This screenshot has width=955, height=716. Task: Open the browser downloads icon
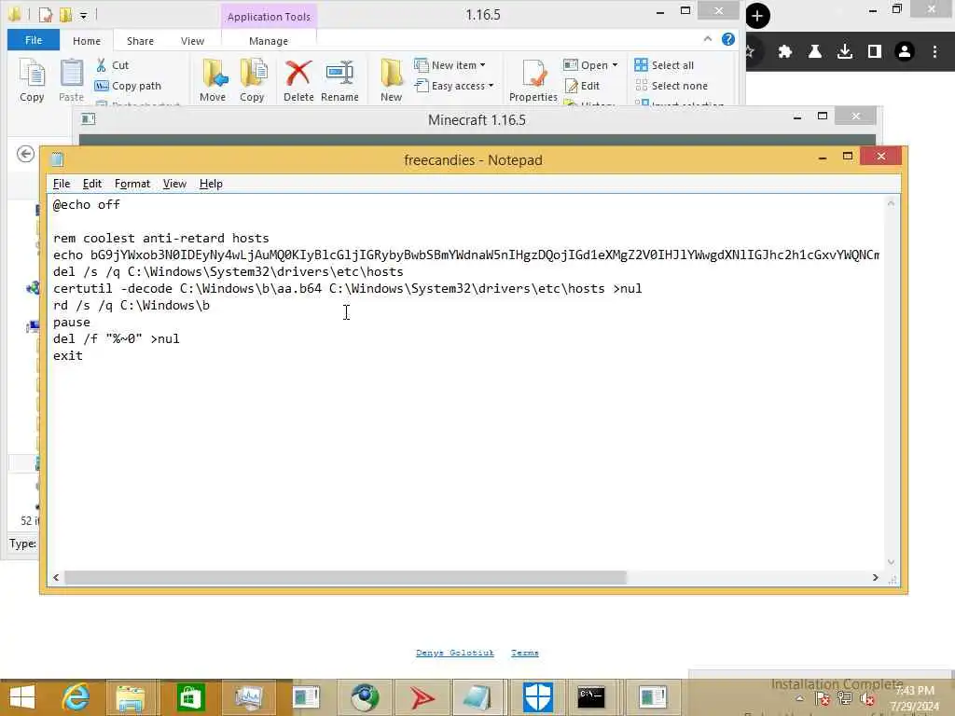(x=845, y=52)
